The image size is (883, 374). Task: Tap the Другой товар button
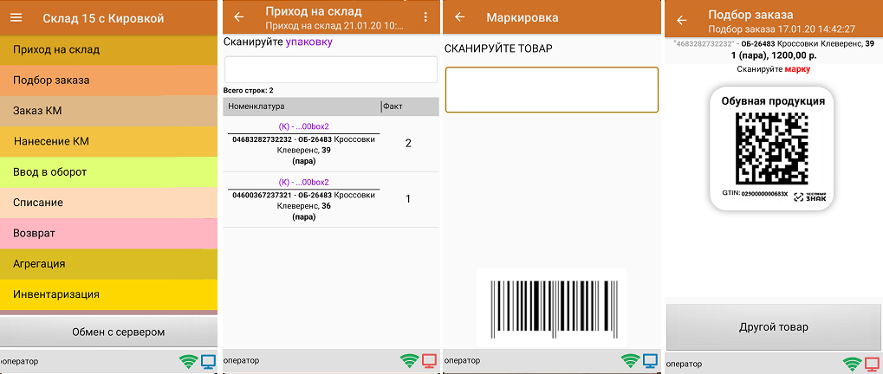pos(774,327)
